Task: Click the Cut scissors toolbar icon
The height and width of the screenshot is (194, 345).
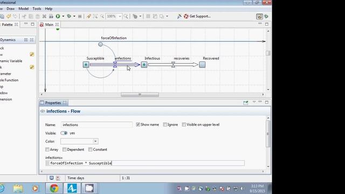Action: click(24, 16)
